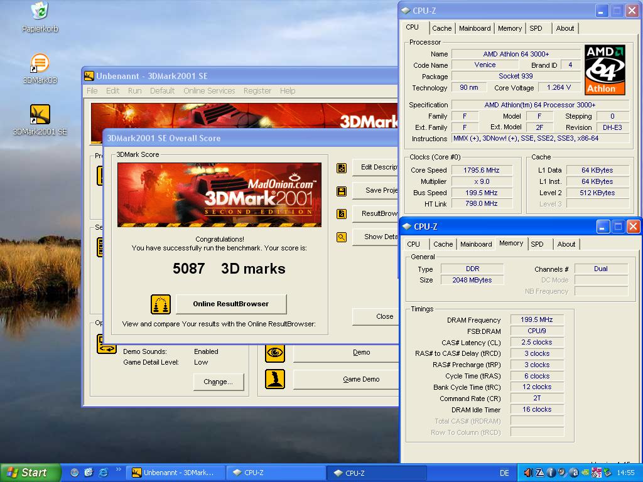643x482 pixels.
Task: Click the joystick icon beside Game Demo
Action: 275,379
